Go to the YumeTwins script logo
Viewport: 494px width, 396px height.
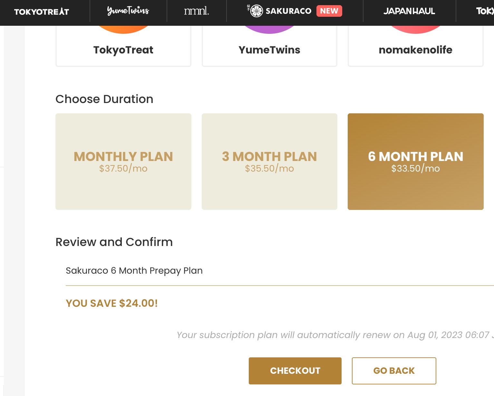[128, 11]
